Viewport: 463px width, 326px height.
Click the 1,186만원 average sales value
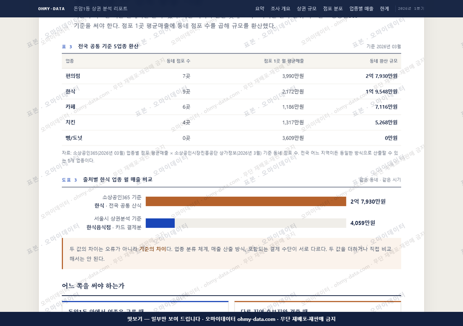(293, 107)
